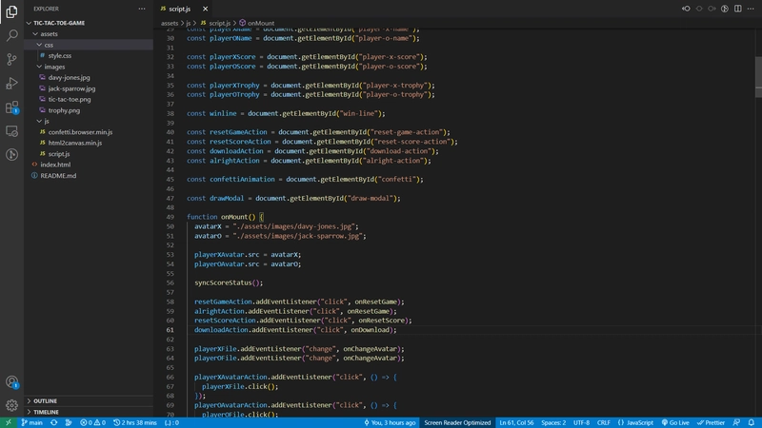762x428 pixels.
Task: Open problems errors and warnings counter
Action: click(92, 422)
